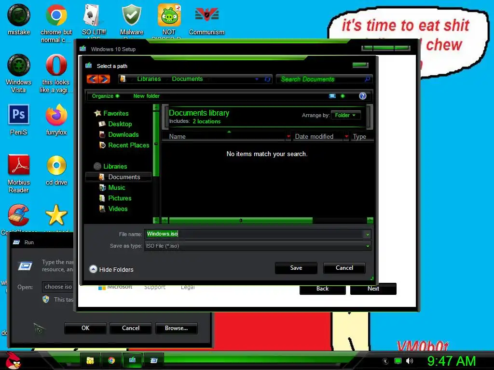Open Chrome from the taskbar
This screenshot has width=494, height=370.
click(111, 360)
